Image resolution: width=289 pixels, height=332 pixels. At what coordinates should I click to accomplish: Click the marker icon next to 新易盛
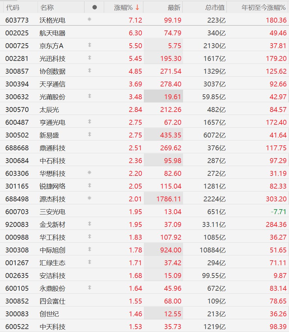pos(90,134)
